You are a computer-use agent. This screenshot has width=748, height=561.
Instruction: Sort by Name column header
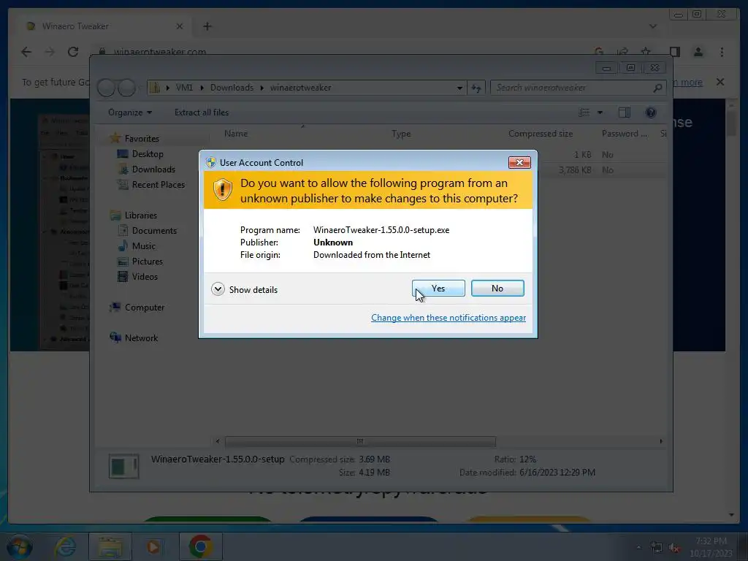tap(236, 134)
